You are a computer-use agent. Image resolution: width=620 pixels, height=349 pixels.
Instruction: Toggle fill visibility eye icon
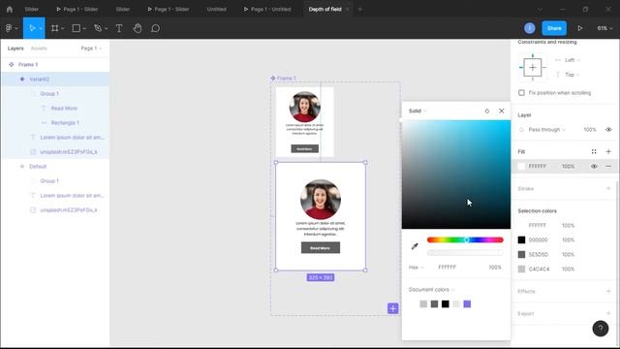point(594,166)
